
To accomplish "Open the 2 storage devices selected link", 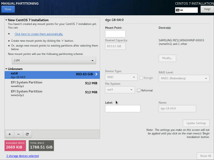I will [22, 156].
